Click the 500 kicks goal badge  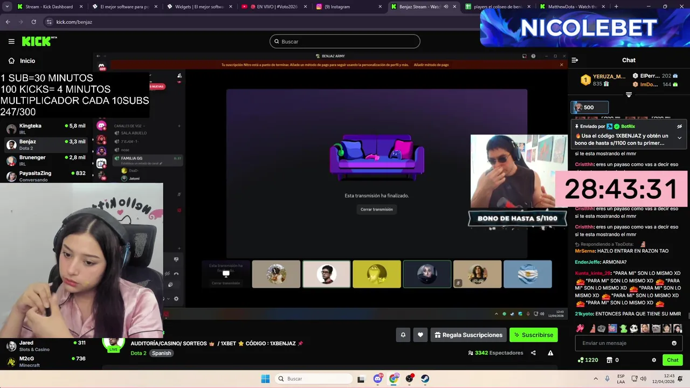coord(590,107)
